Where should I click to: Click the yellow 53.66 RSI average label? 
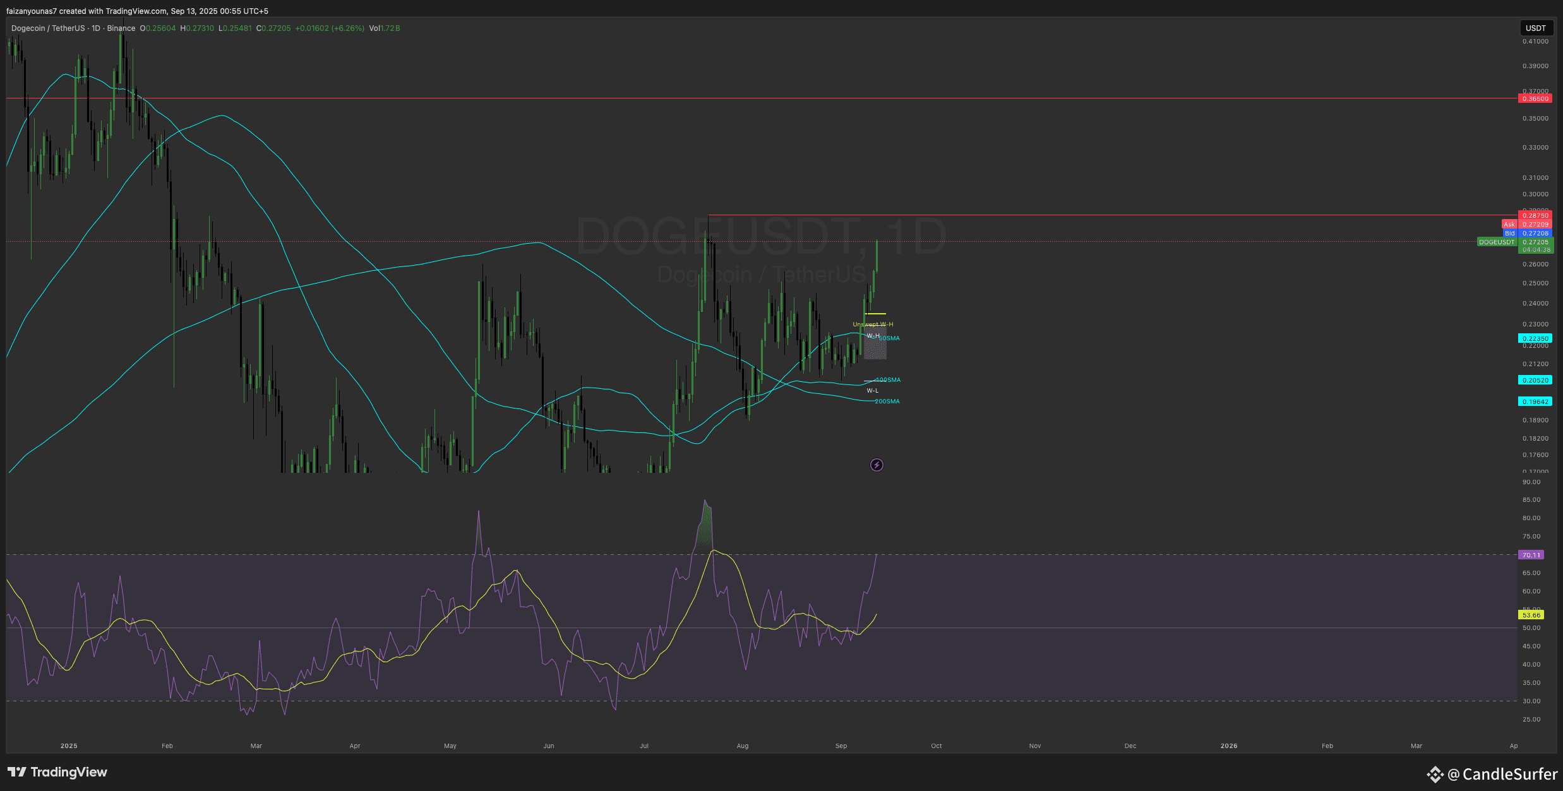1531,615
